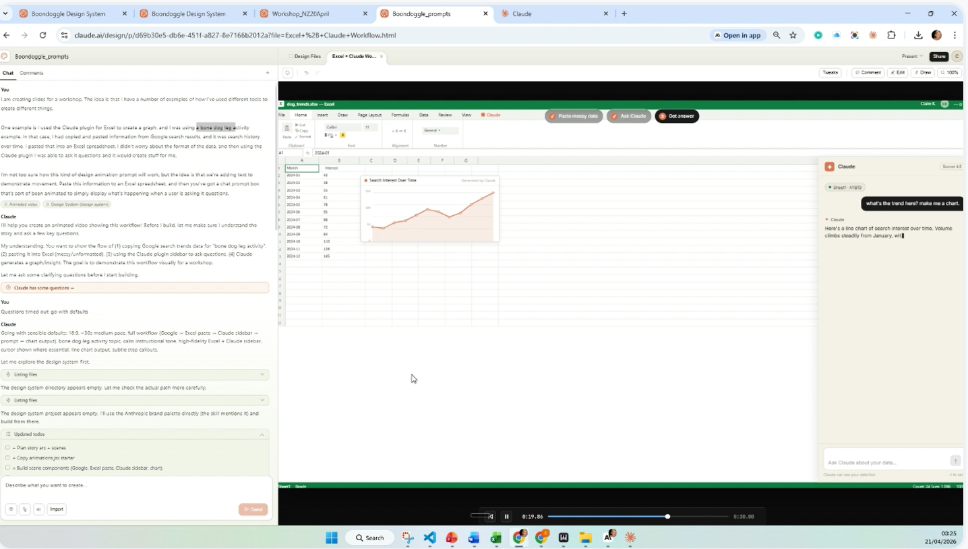Open the browser Downloads icon
This screenshot has height=549, width=968.
click(918, 35)
